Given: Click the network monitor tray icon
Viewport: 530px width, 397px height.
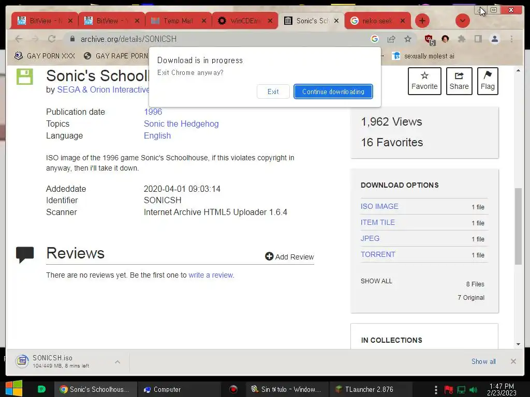Looking at the screenshot, I should tap(461, 390).
